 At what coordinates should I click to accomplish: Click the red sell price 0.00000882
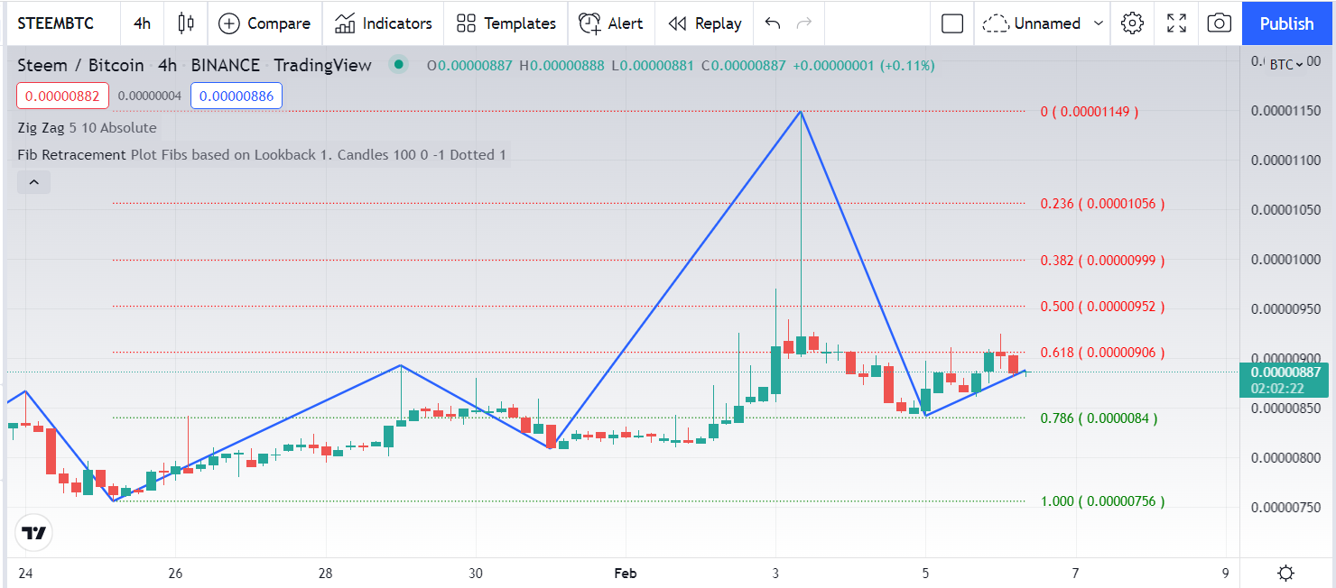coord(62,96)
